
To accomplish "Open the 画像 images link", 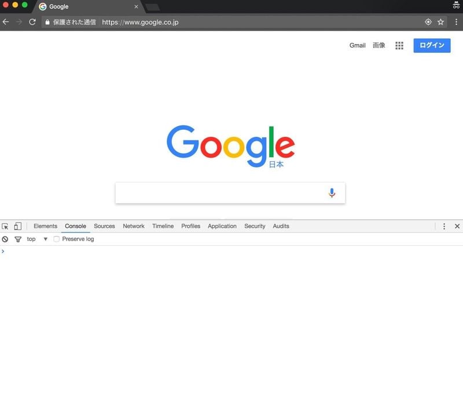I will click(x=379, y=45).
